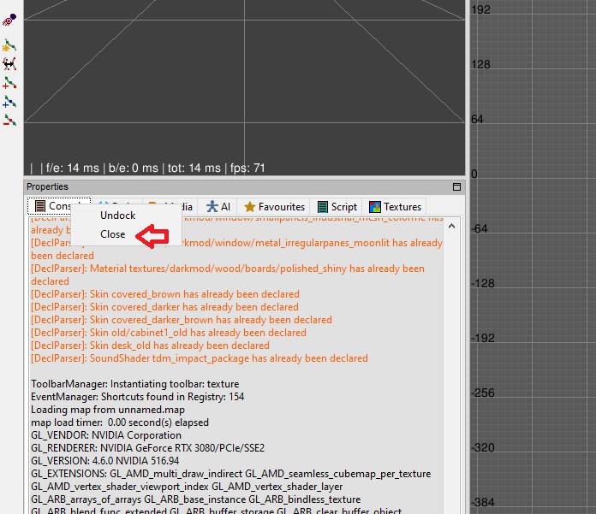Choose Undock from the context menu
The width and height of the screenshot is (596, 514).
click(118, 216)
